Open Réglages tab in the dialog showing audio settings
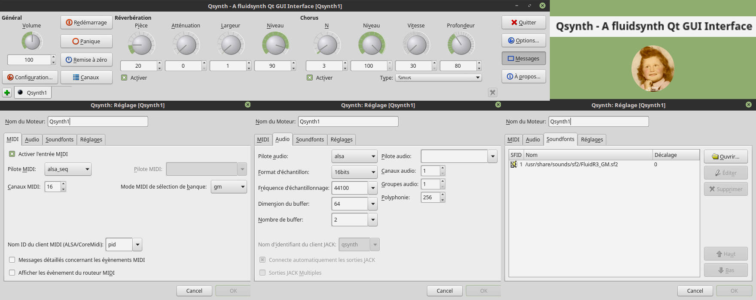Viewport: 756px width, 300px height. (341, 139)
